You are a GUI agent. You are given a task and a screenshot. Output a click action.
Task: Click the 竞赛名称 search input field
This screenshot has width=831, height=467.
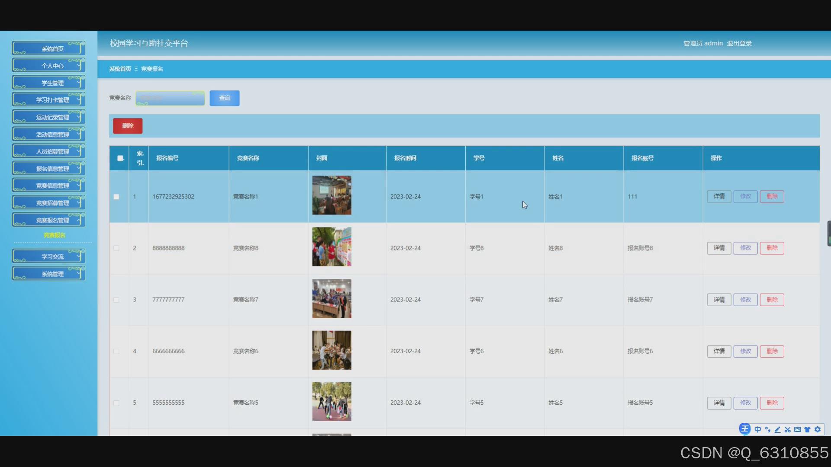click(x=170, y=98)
